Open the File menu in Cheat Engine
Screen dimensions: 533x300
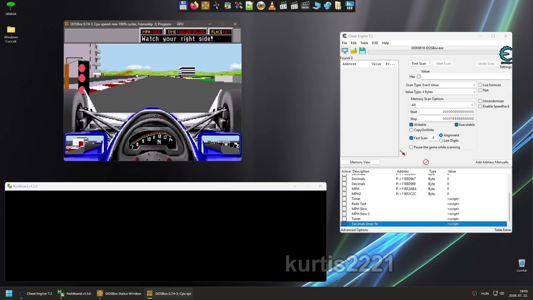coord(344,43)
